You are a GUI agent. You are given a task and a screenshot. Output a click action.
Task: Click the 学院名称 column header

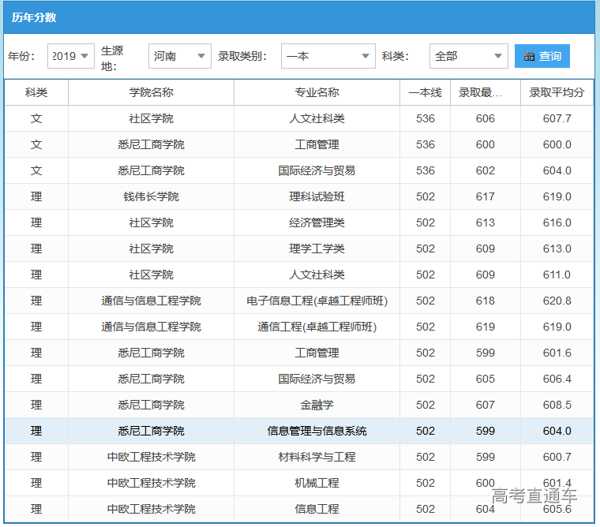[x=151, y=92]
